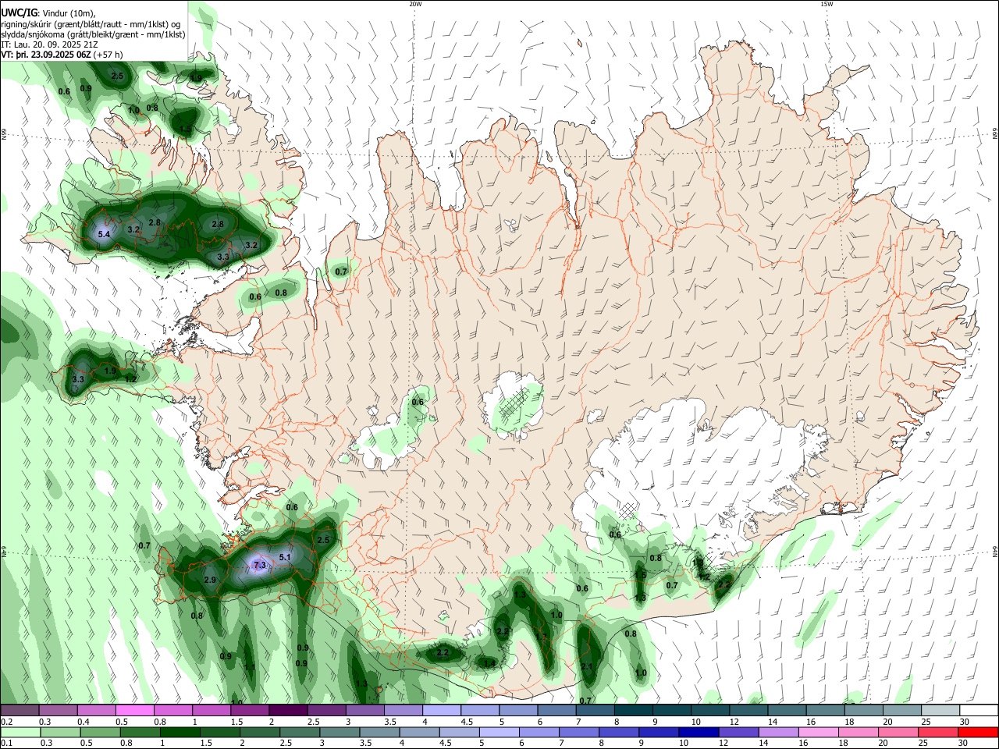Click the 2.1 precipitation value on the south coast
The image size is (999, 749).
(588, 667)
